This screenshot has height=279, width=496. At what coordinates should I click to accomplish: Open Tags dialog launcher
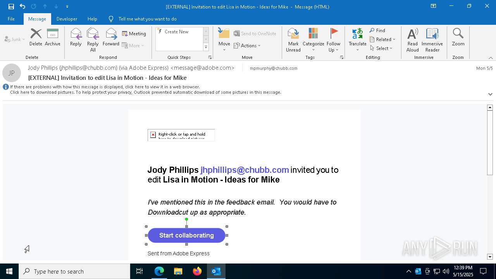click(342, 57)
